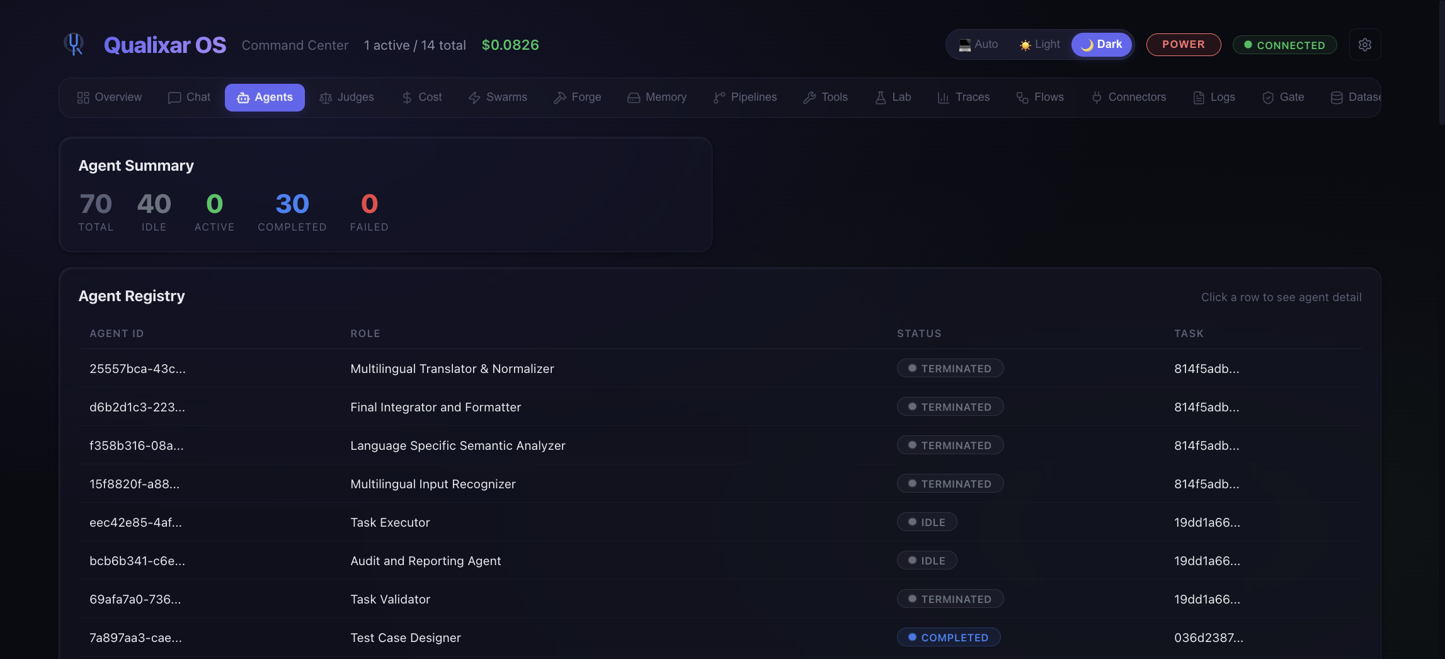Click the ROLE column header
Viewport: 1445px width, 659px height.
pyautogui.click(x=365, y=333)
